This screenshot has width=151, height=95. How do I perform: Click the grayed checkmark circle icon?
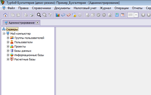(x=98, y=15)
